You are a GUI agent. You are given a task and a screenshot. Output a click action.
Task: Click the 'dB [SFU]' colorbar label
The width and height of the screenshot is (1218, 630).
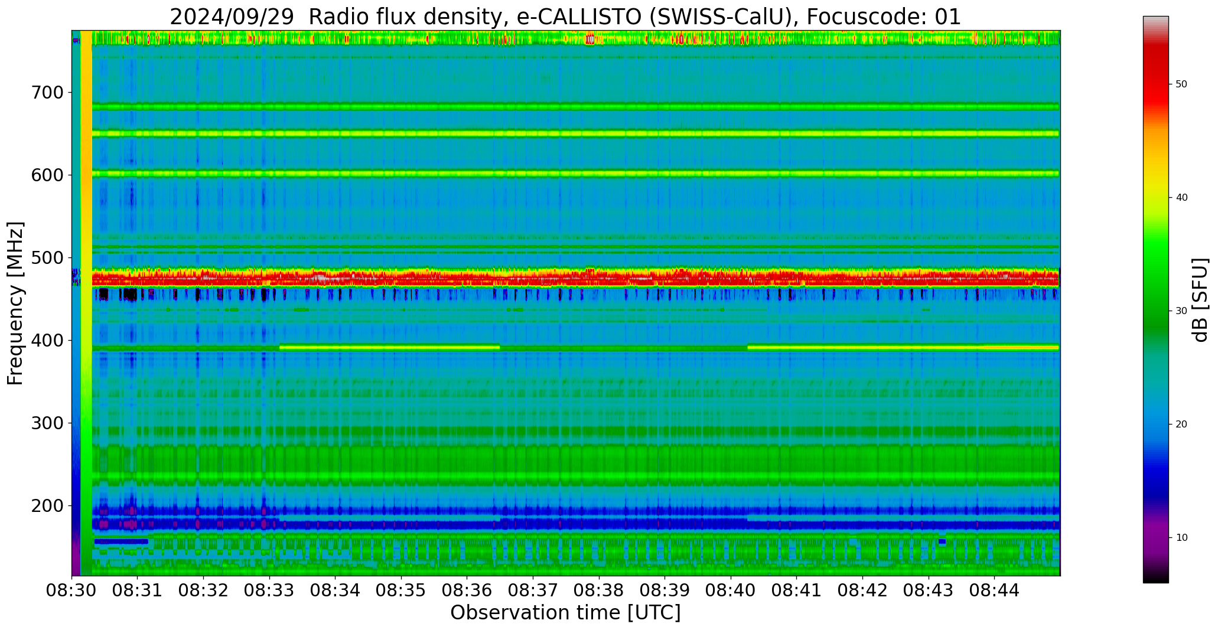1200,299
